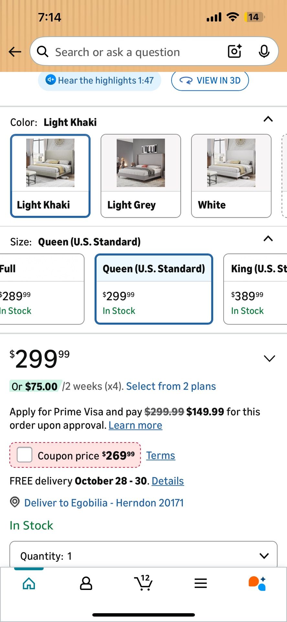Expand price details chevron

click(269, 358)
